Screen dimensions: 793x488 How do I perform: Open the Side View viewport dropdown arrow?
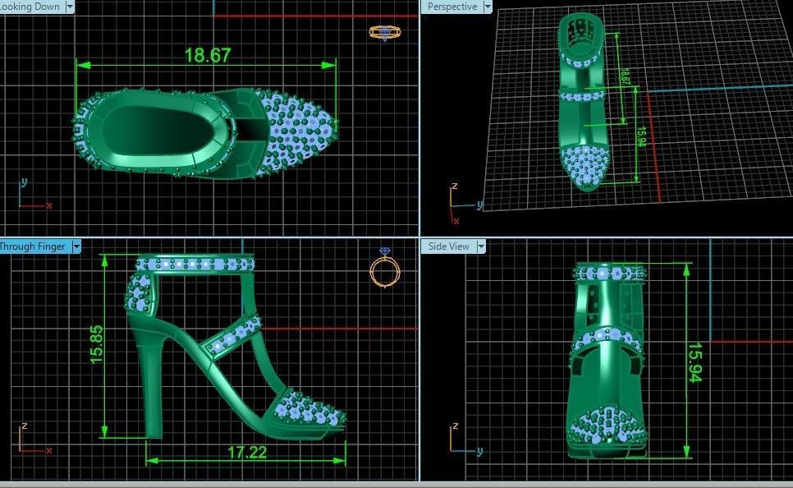click(481, 246)
